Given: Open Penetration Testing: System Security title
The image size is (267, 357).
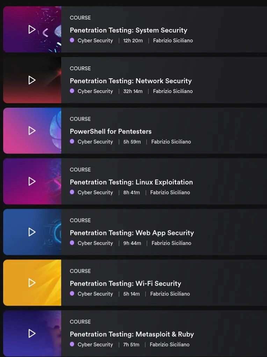Looking at the screenshot, I should [128, 30].
